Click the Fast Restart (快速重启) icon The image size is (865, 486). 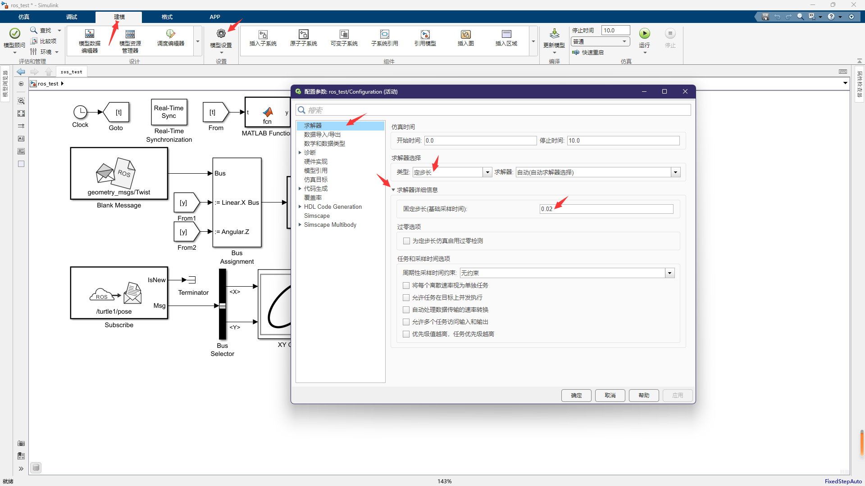[576, 52]
